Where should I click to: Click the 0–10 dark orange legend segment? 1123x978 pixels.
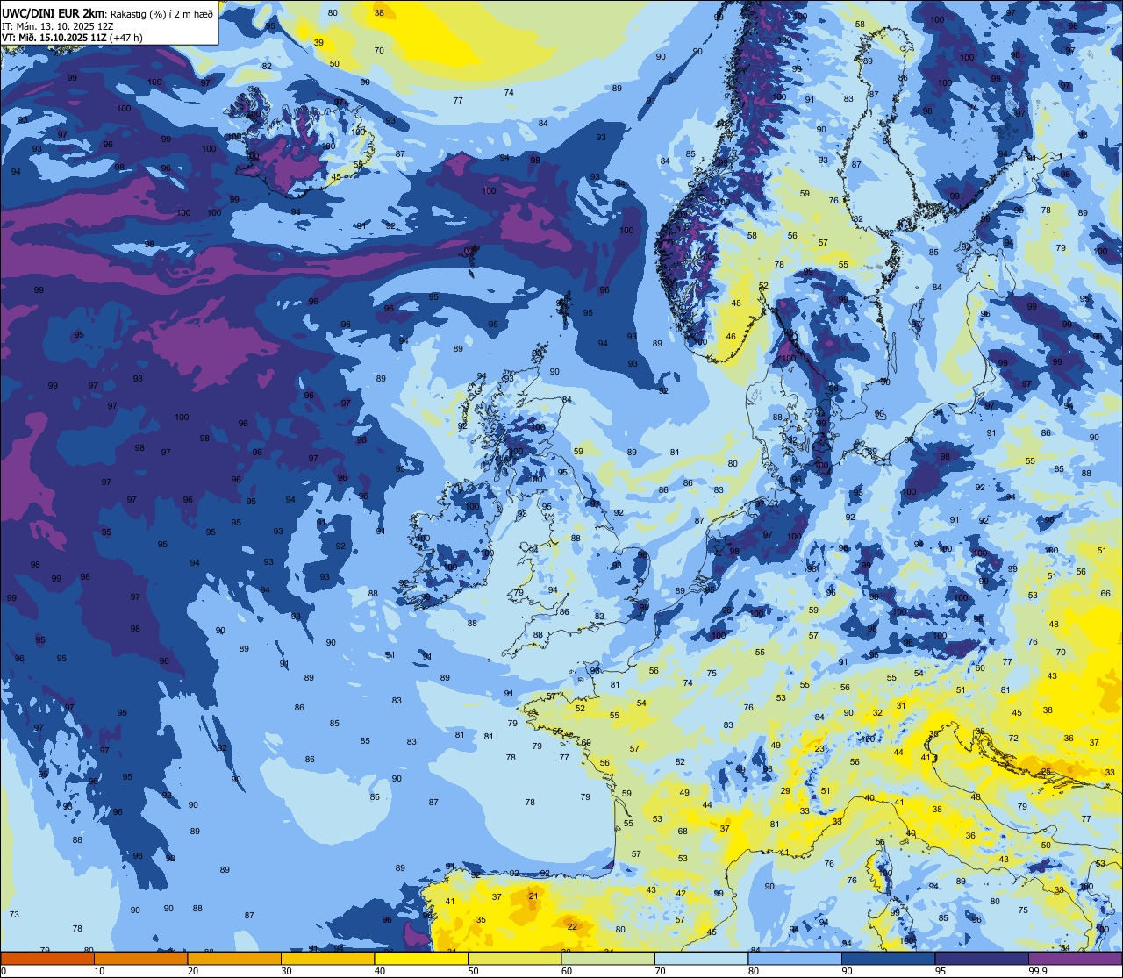pyautogui.click(x=47, y=958)
